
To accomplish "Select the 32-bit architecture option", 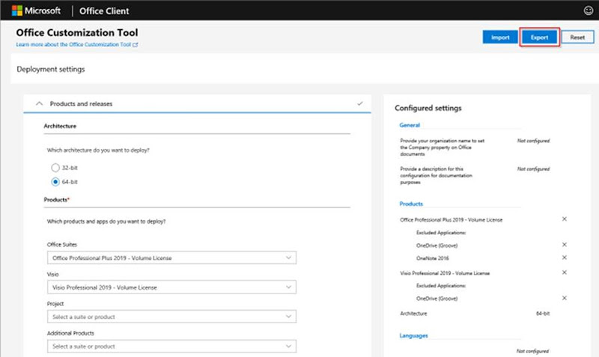I will pos(55,168).
